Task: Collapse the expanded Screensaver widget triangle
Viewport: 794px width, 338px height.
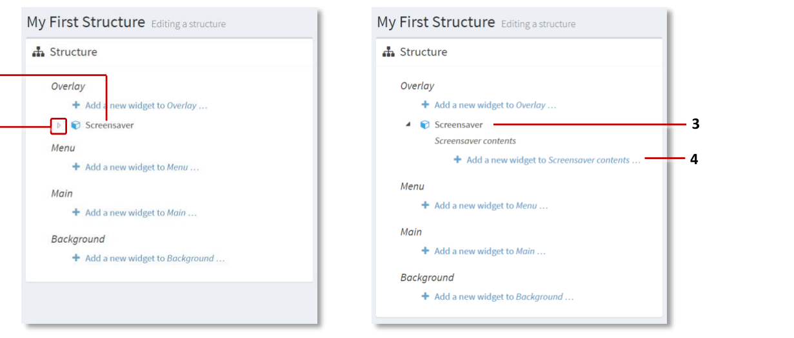Action: pyautogui.click(x=408, y=125)
